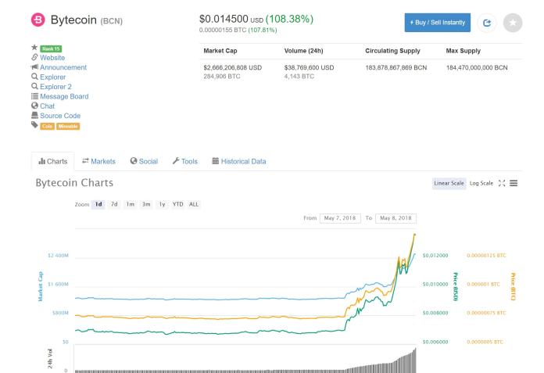Click the magnifier icon next to Explorer 2
Screen dimensions: 544x373
tap(34, 86)
